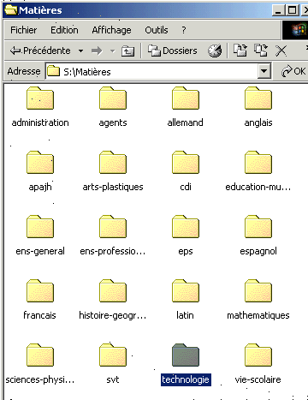
Task: Pick the latin folder icon
Action: [186, 291]
